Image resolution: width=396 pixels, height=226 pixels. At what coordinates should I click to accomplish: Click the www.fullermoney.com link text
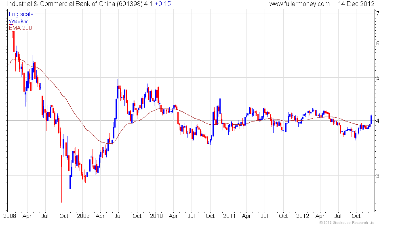[299, 4]
